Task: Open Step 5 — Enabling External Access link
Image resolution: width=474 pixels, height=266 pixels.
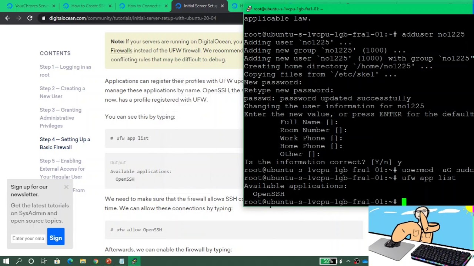Action: click(62, 169)
